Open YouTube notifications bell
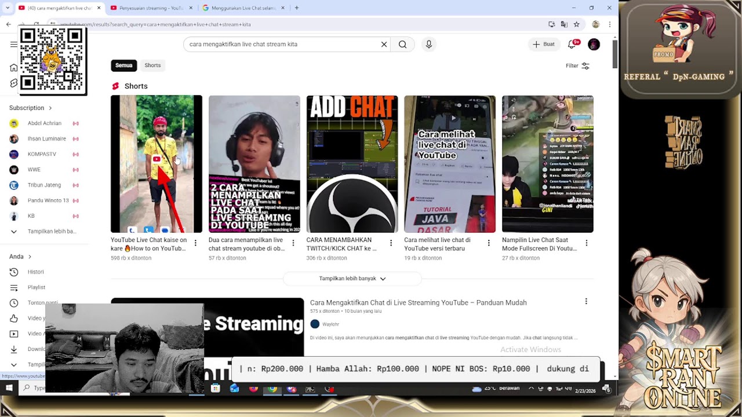Viewport: 742px width, 417px height. click(x=572, y=45)
